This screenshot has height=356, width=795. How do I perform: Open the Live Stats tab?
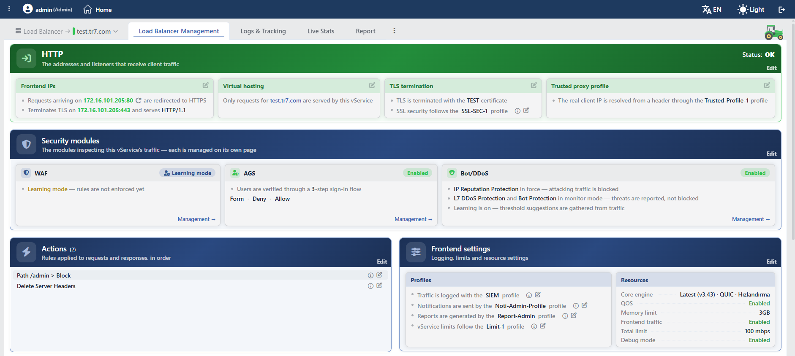tap(321, 31)
